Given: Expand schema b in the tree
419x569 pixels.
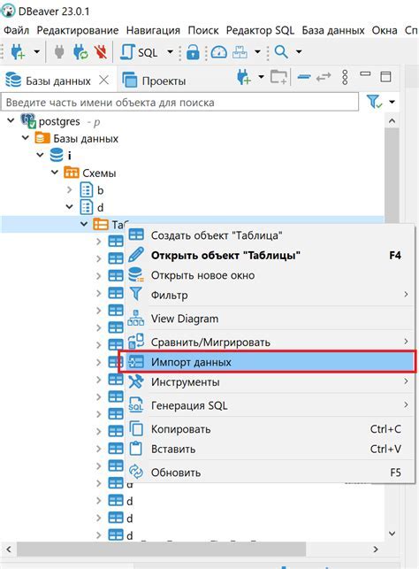Looking at the screenshot, I should (x=70, y=189).
